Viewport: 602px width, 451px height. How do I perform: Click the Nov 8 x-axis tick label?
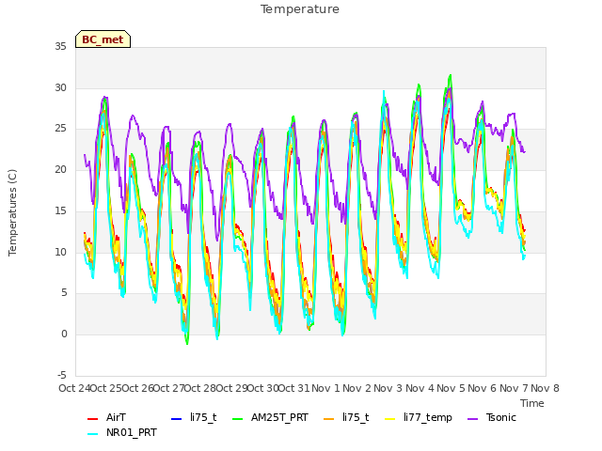[x=545, y=388]
